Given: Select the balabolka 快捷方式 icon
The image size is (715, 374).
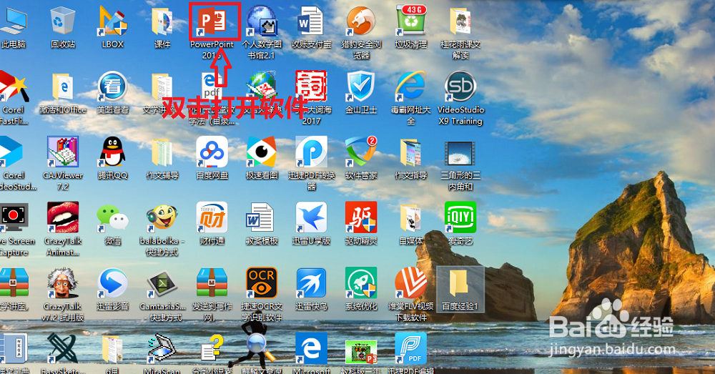Looking at the screenshot, I should pyautogui.click(x=162, y=217).
